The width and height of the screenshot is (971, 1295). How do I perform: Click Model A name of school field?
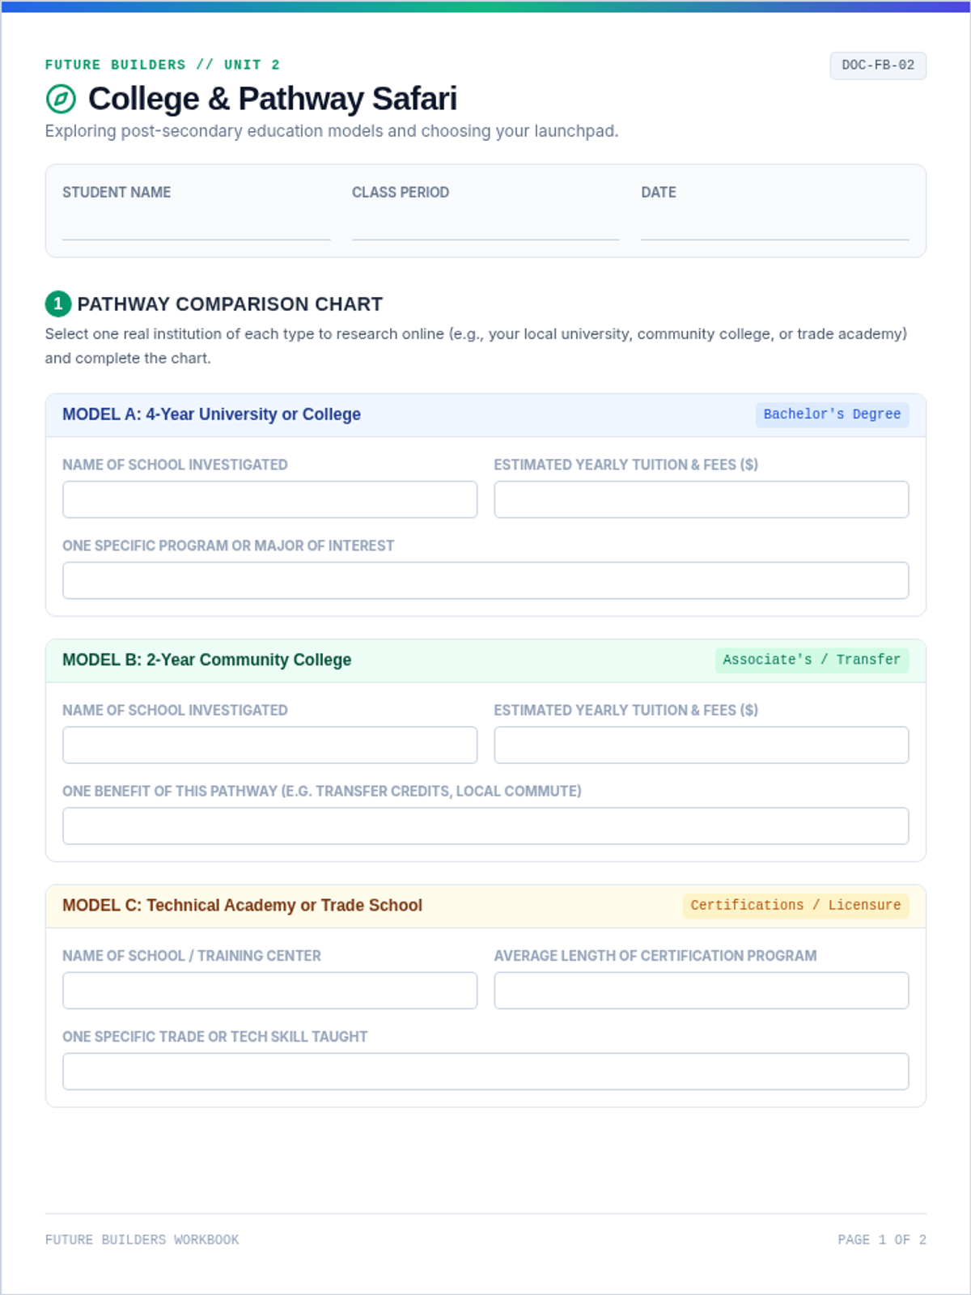(269, 499)
